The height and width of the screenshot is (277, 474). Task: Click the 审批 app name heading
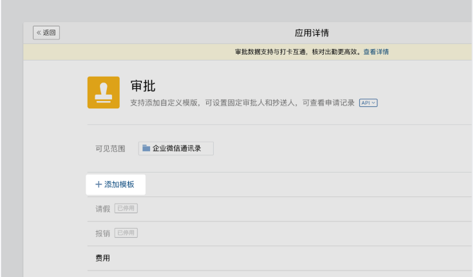(143, 86)
